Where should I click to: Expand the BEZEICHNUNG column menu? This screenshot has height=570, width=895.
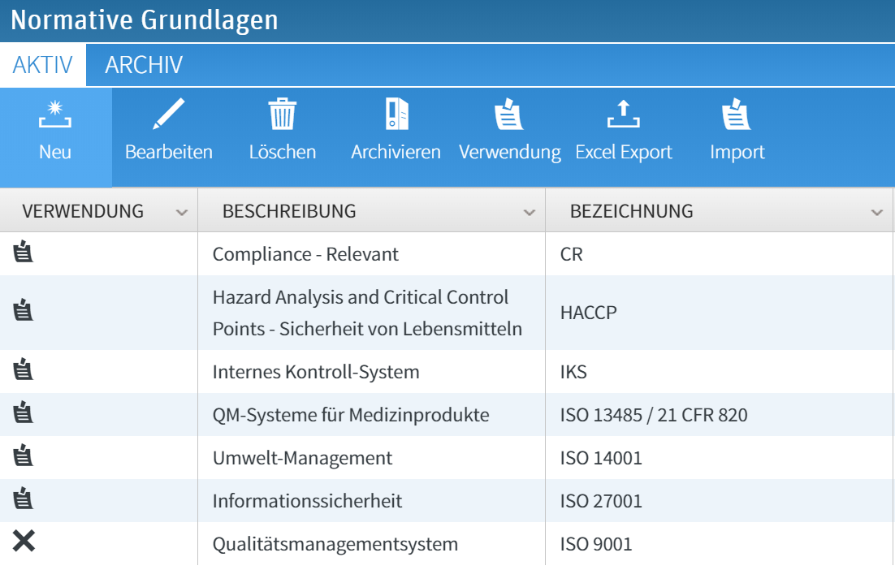876,210
